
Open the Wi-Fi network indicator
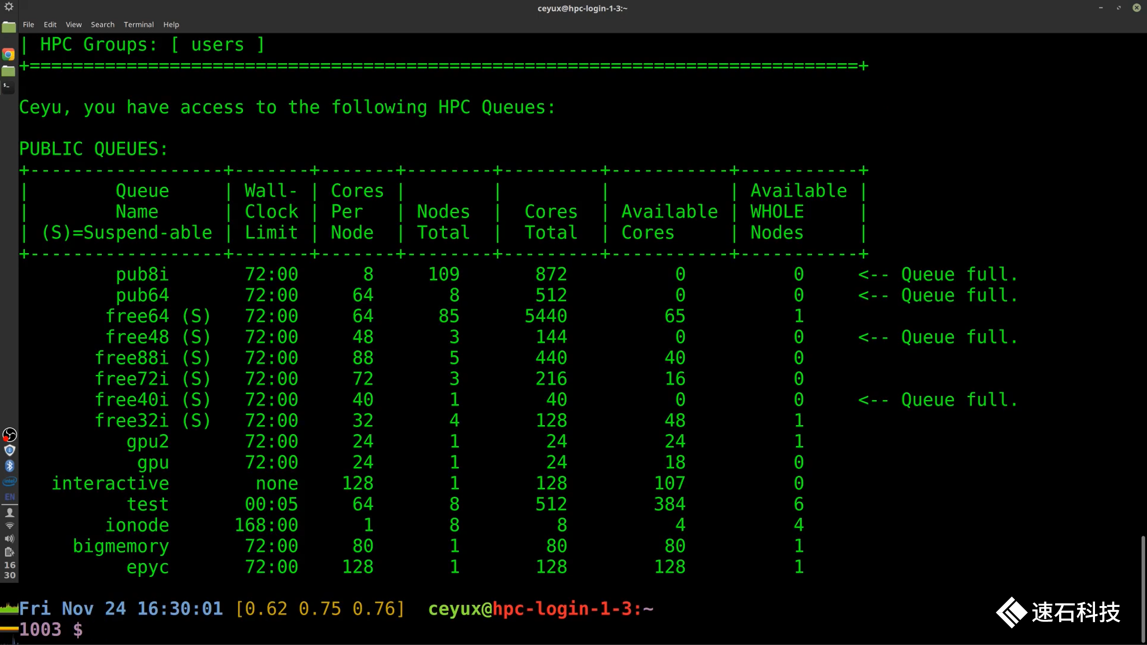pos(9,525)
